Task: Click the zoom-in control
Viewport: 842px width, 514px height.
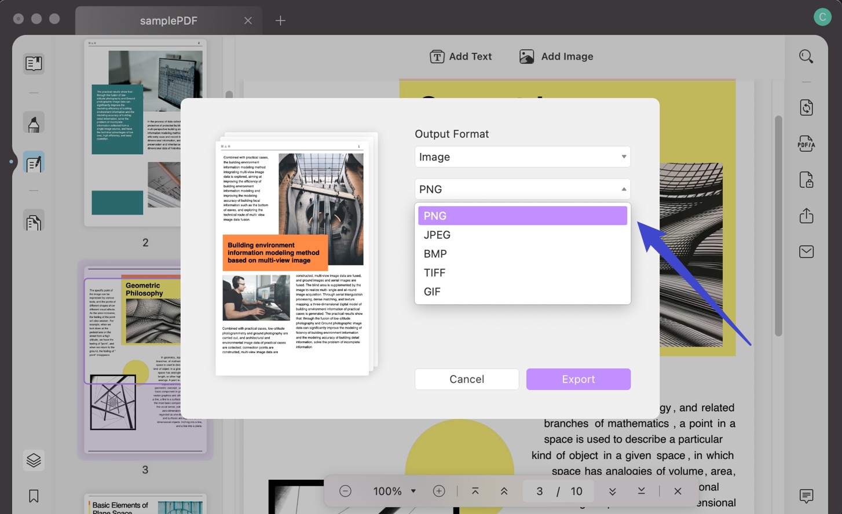Action: coord(438,491)
